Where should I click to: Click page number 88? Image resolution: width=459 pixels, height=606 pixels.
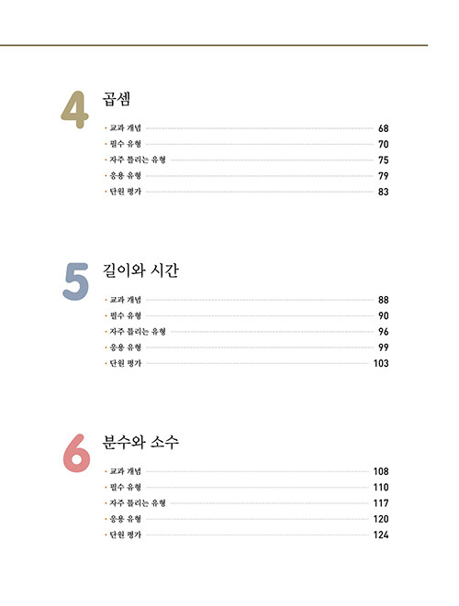coord(383,300)
